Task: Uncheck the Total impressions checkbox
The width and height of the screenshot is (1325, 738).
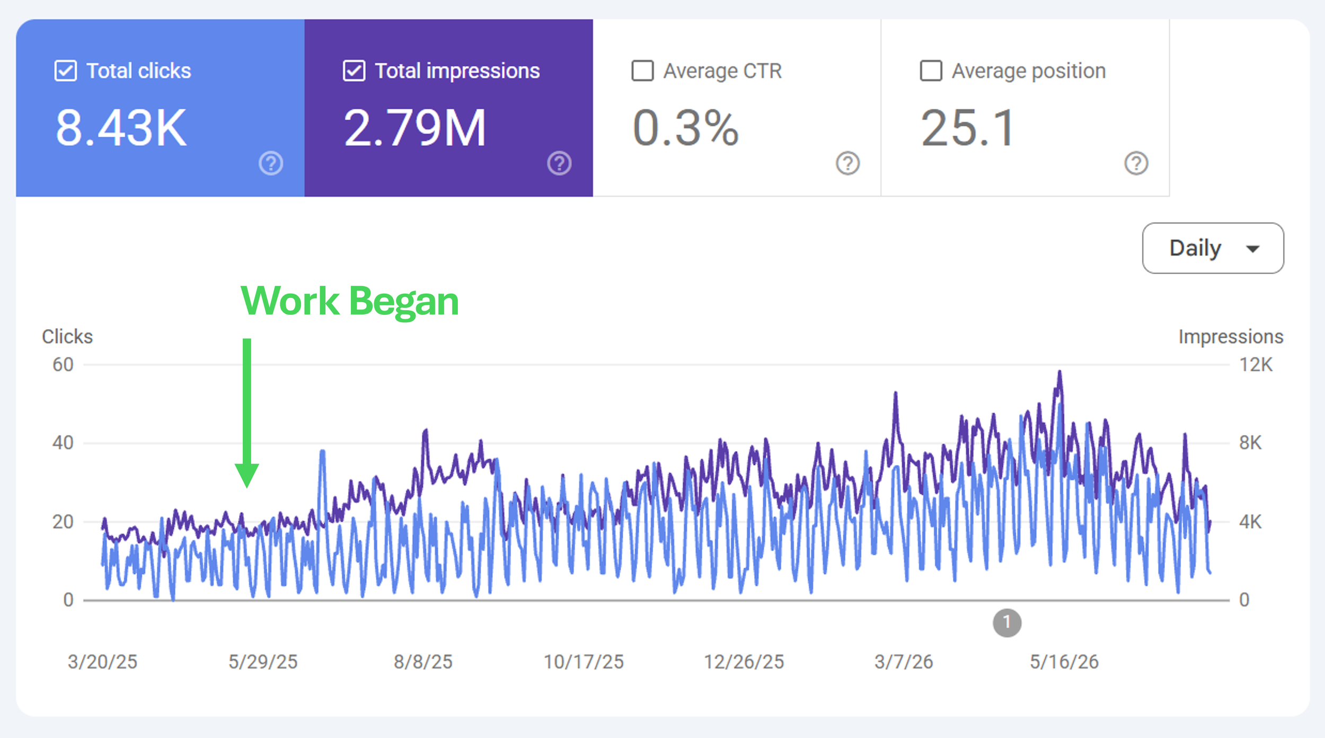Action: click(x=354, y=71)
